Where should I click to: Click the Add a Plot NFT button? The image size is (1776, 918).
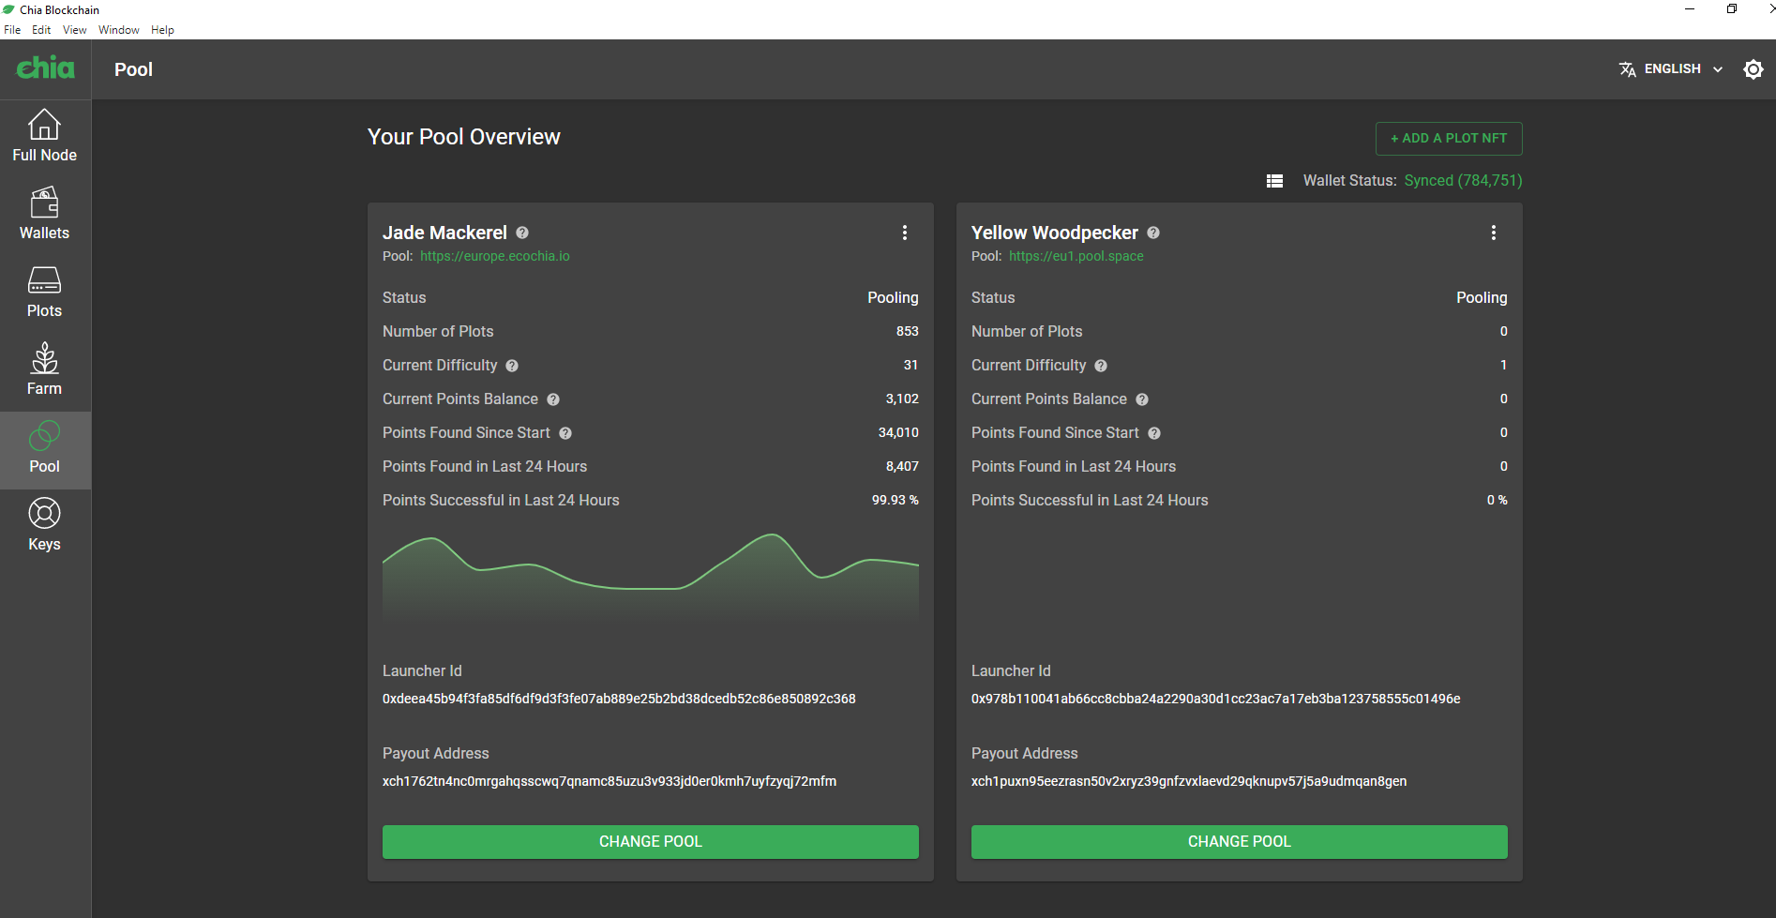click(x=1449, y=139)
